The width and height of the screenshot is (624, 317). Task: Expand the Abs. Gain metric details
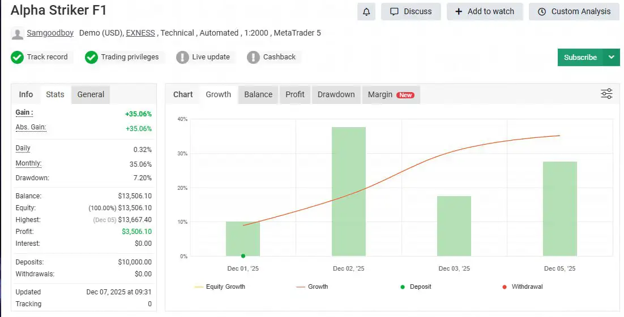coord(31,128)
